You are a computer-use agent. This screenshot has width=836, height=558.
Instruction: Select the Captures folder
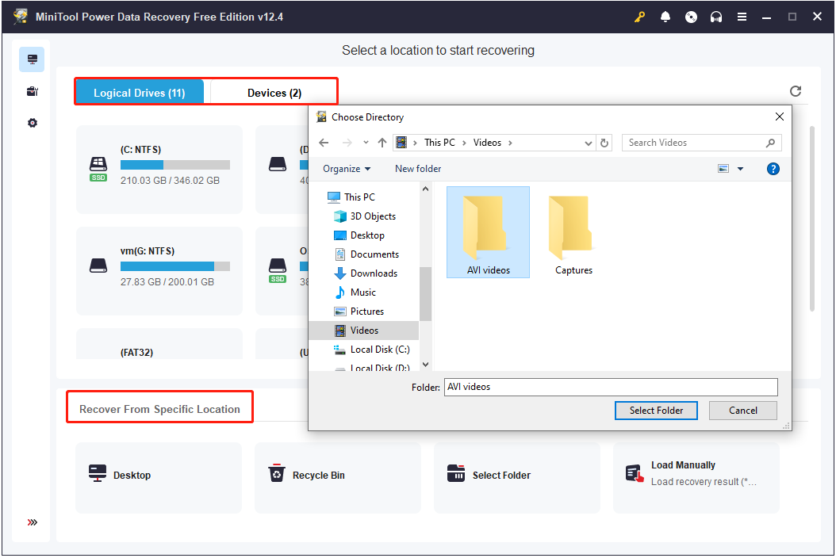(573, 232)
